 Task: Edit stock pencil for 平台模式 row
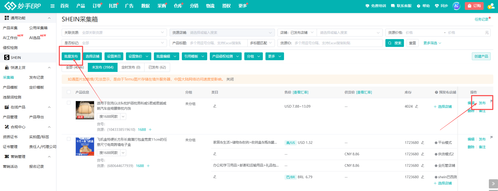423,143
